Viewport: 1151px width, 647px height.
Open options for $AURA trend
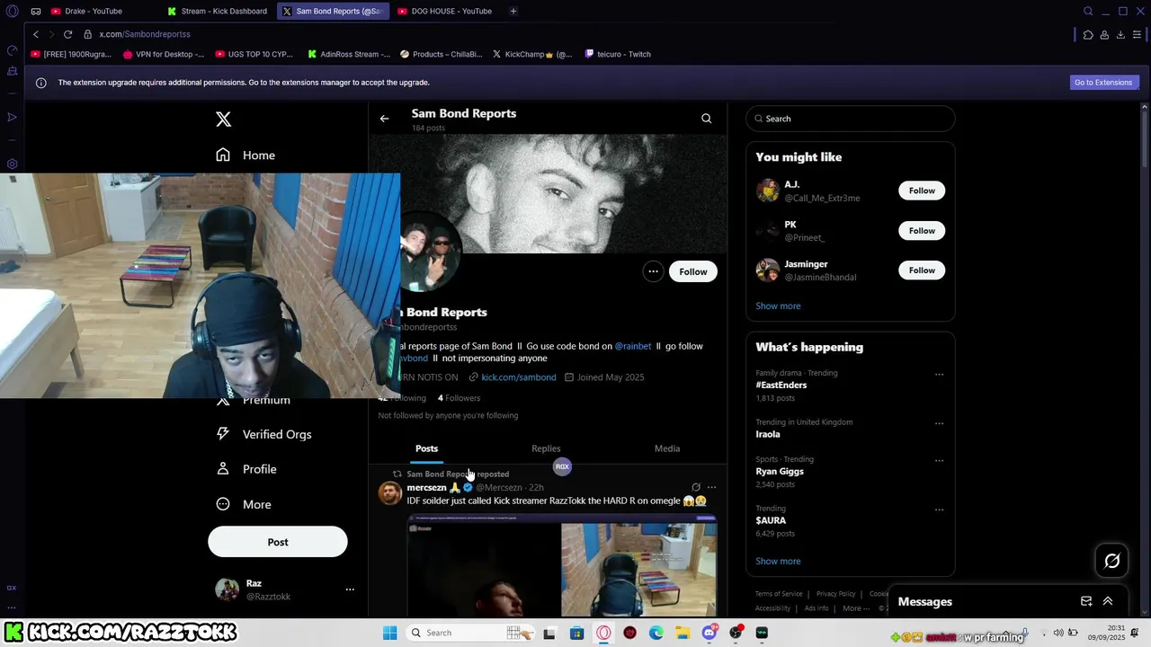click(x=939, y=510)
